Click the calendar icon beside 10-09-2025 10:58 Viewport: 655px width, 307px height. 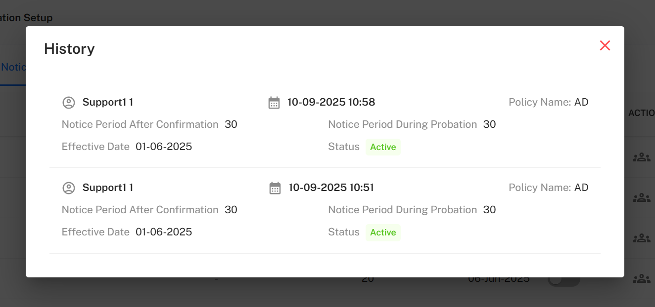click(x=274, y=103)
